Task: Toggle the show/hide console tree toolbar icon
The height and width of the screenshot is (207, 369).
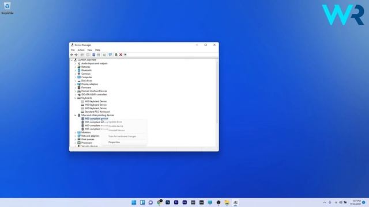Action: (x=82, y=55)
